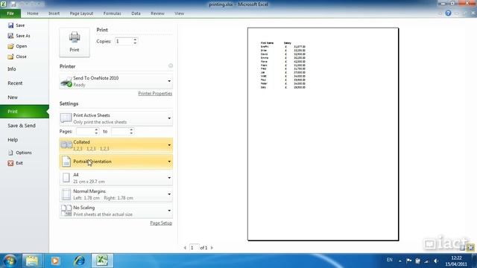Screen dimensions: 477x268
Task: Switch to the Formulas tab
Action: click(113, 13)
